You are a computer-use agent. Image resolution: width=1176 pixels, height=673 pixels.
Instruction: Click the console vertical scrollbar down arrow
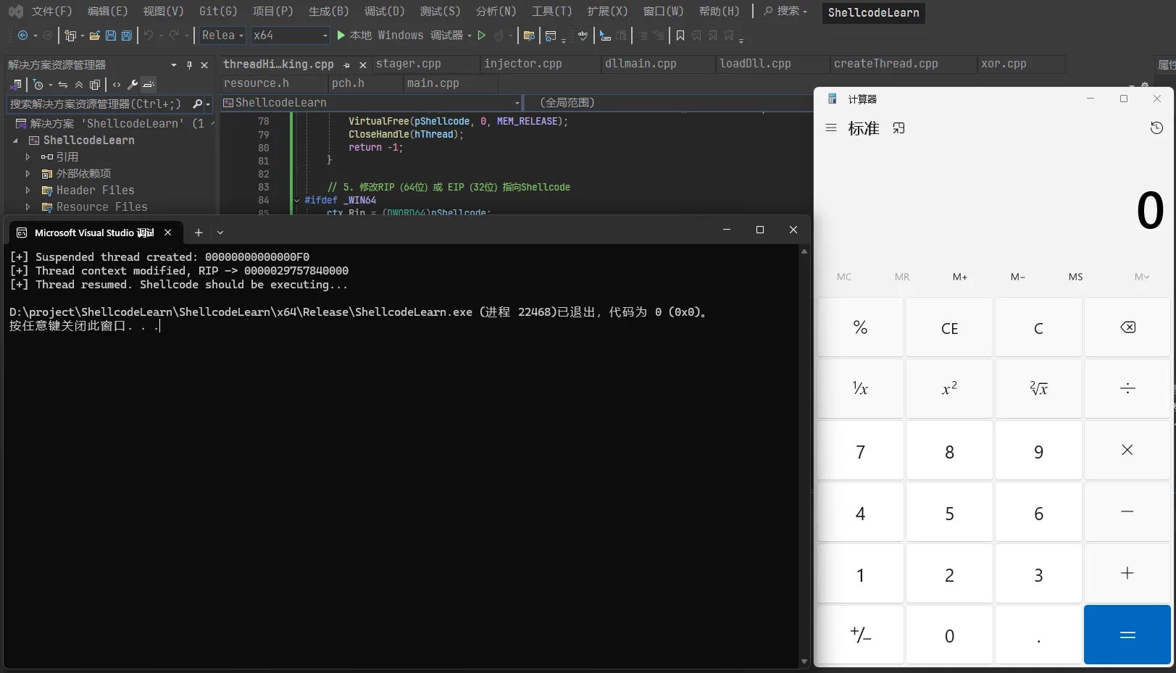point(804,661)
